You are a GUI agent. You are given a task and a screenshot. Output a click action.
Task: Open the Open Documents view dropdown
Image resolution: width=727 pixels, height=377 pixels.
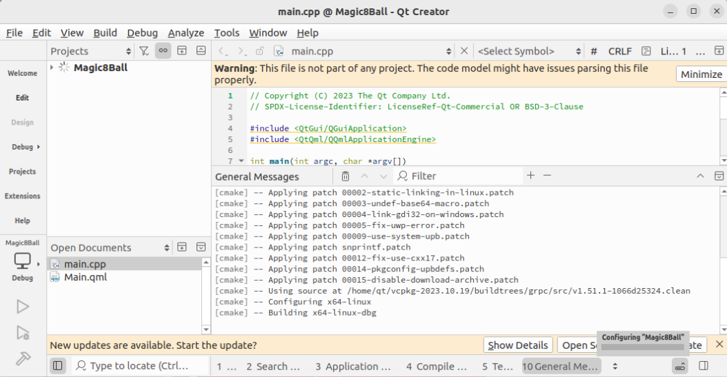point(110,248)
